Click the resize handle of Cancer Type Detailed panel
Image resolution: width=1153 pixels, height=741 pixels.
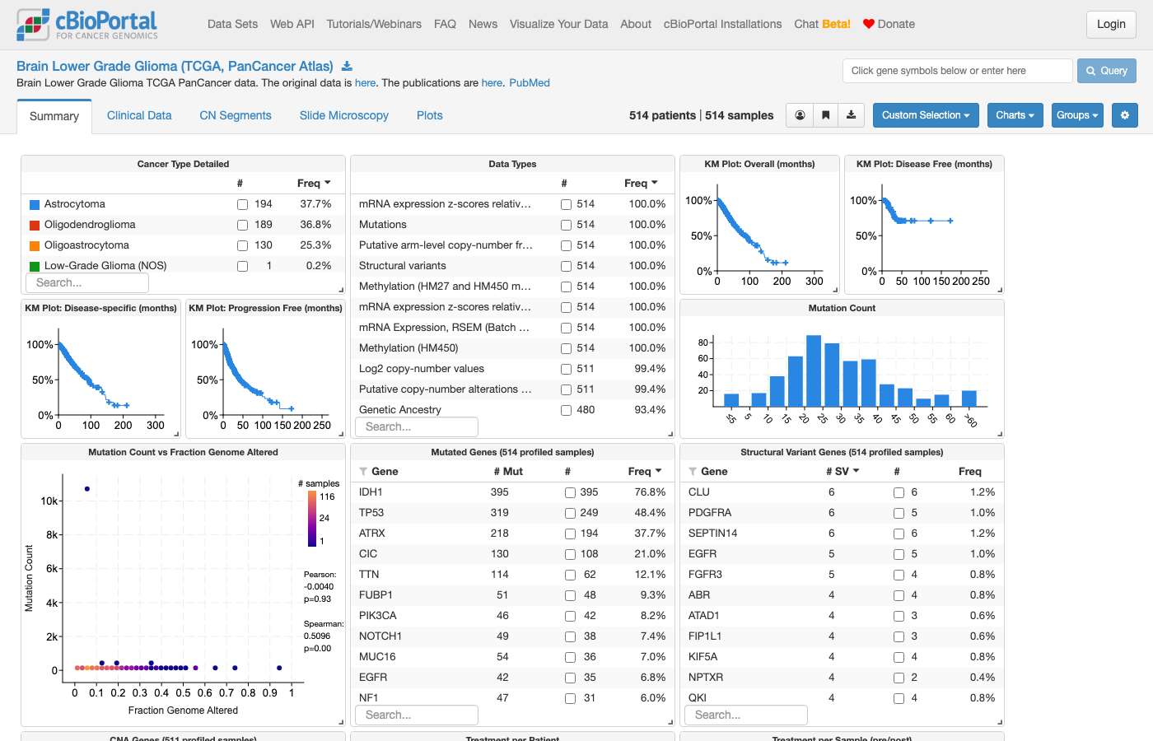(x=341, y=290)
